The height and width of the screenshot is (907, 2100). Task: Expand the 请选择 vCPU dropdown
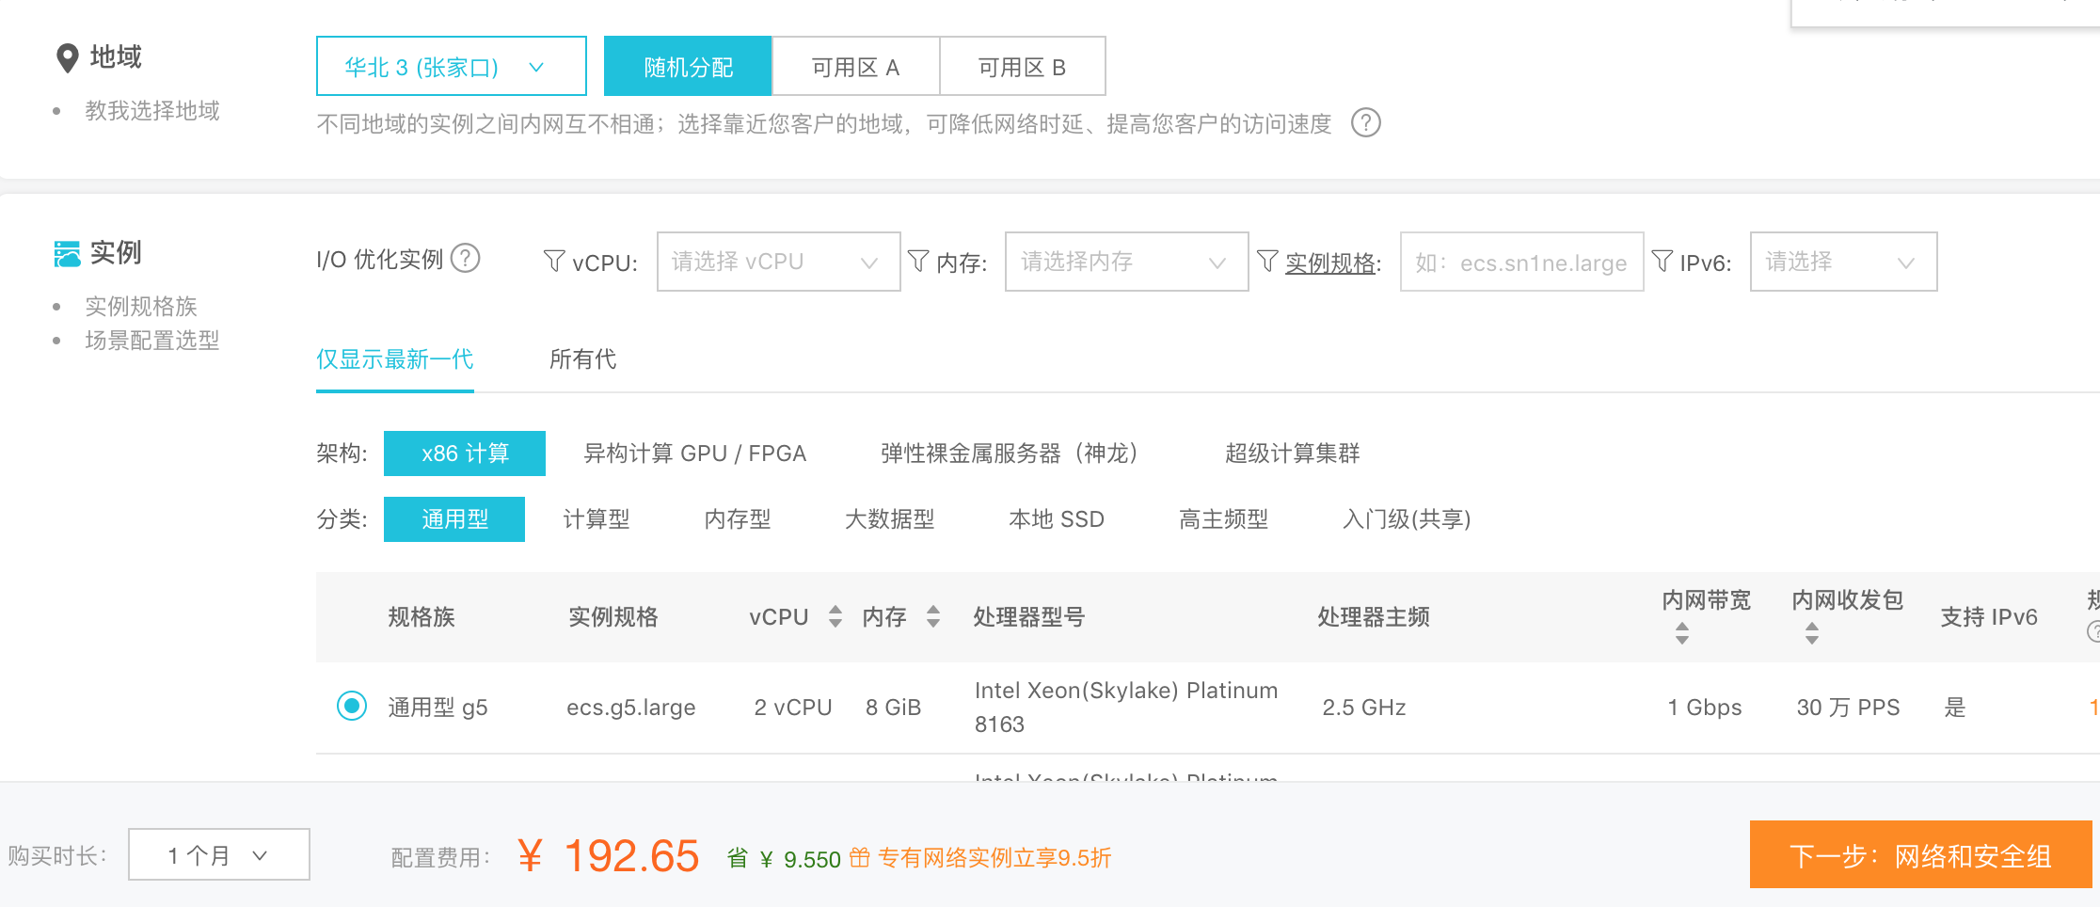tap(778, 262)
